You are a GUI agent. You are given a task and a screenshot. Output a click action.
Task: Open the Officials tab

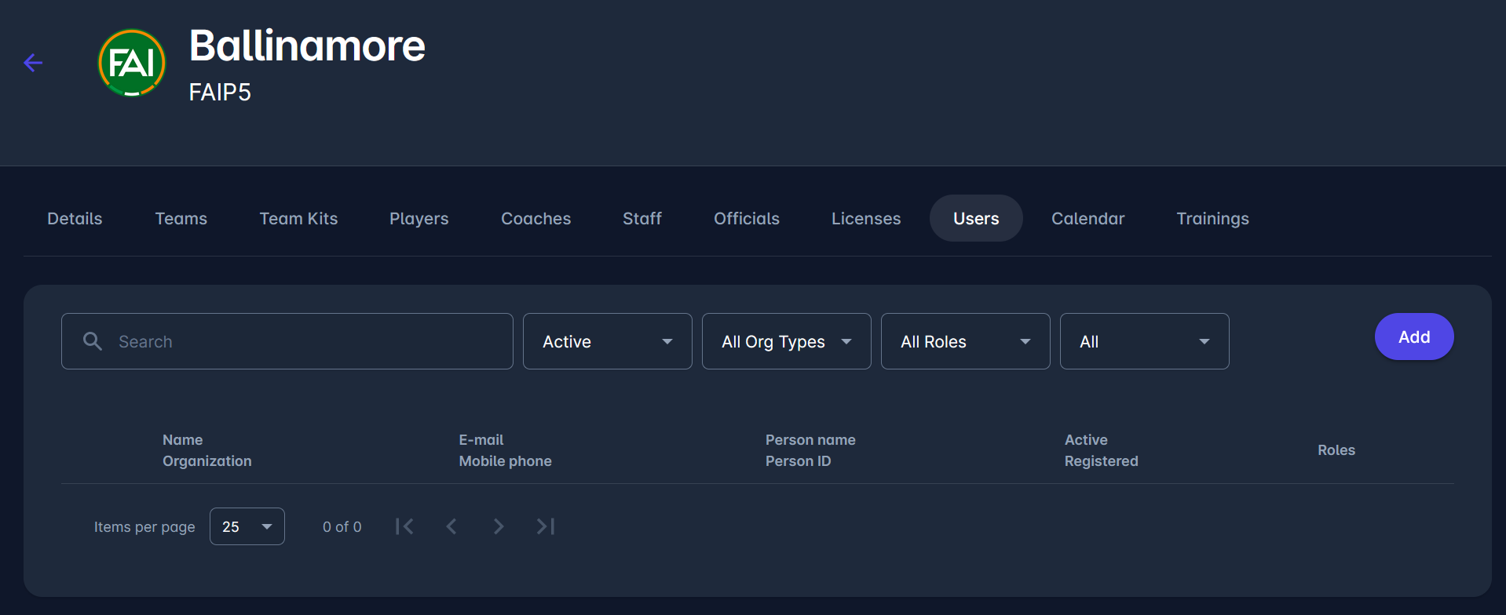pos(746,219)
